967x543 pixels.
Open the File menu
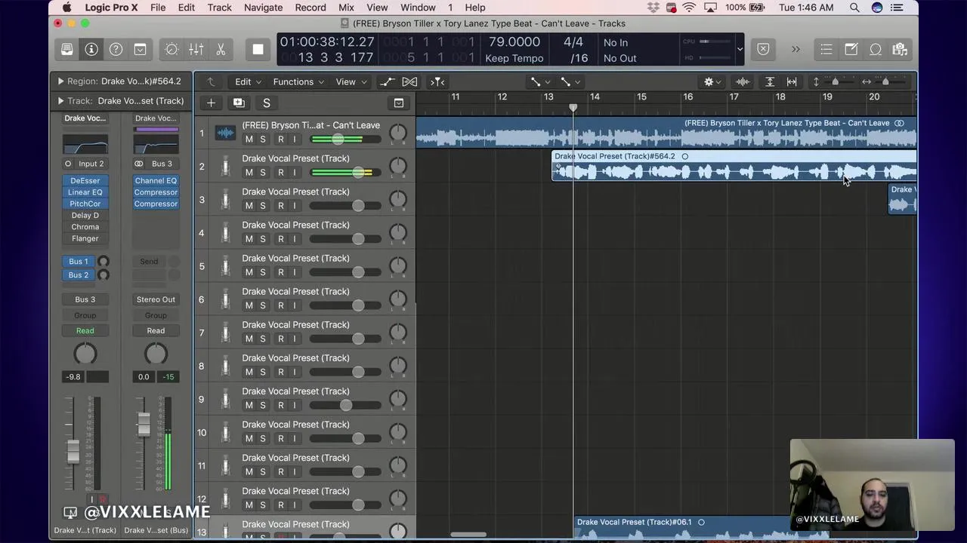point(158,8)
